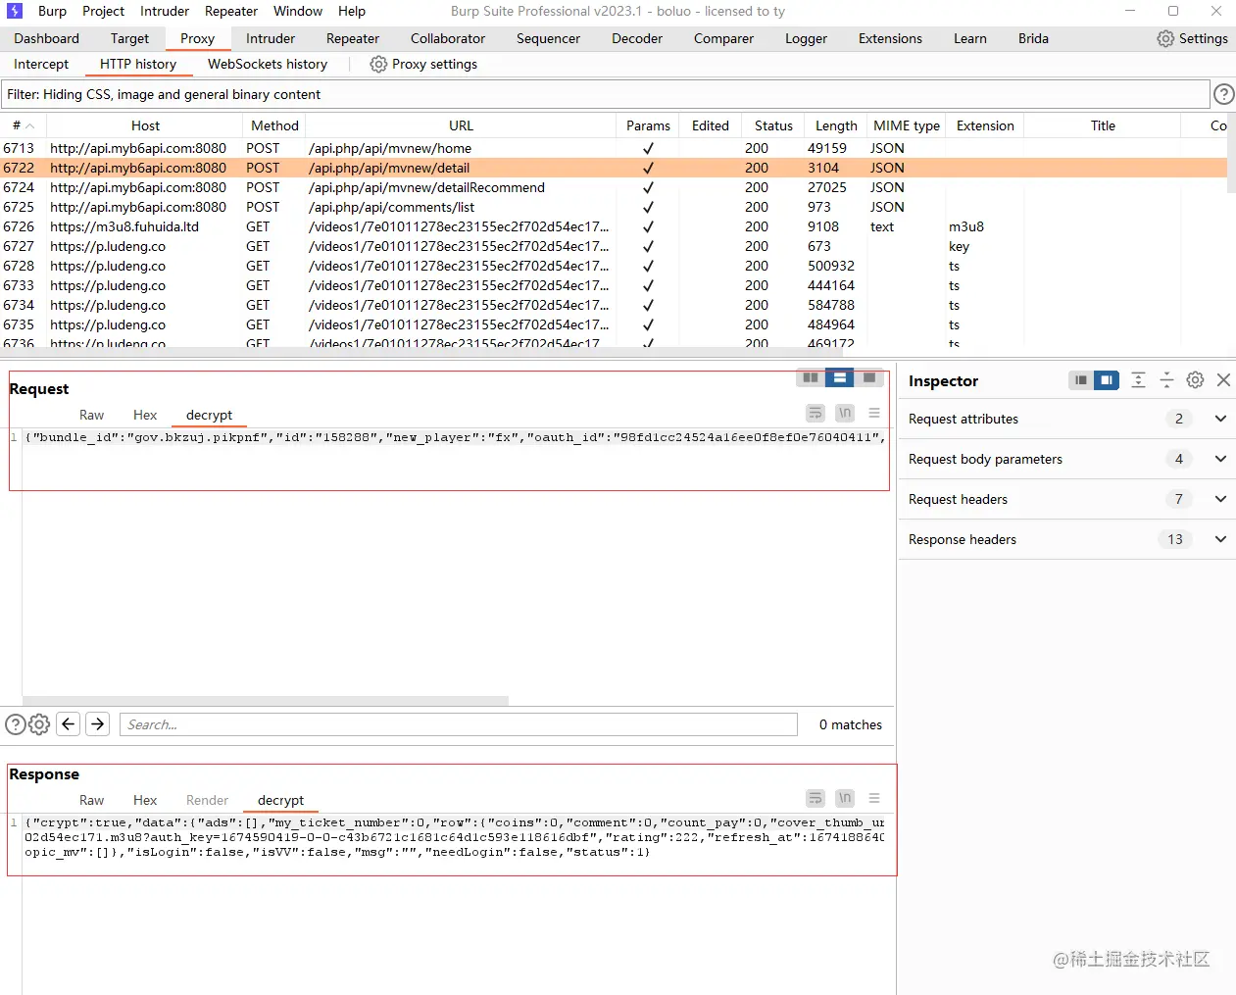This screenshot has height=995, width=1236.
Task: Sort by the MIME type column header
Action: coord(907,125)
